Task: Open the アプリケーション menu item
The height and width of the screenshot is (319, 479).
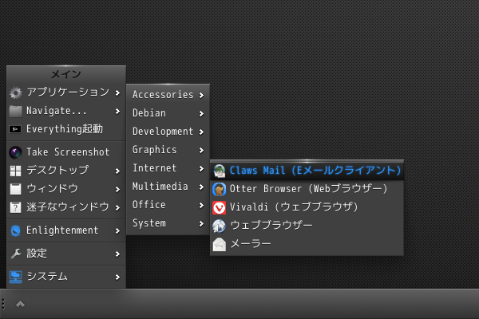Action: click(66, 93)
